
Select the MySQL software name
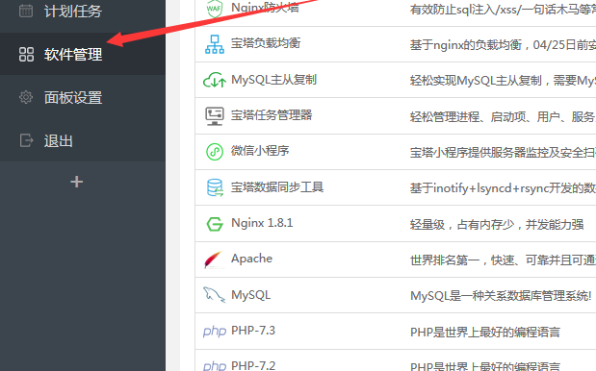coord(251,295)
